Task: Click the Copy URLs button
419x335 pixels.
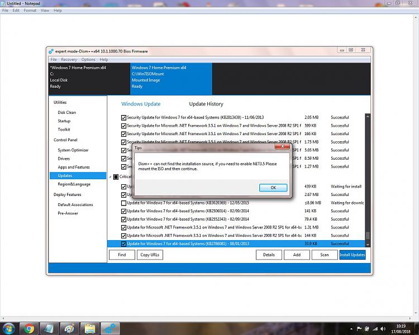Action: tap(150, 255)
